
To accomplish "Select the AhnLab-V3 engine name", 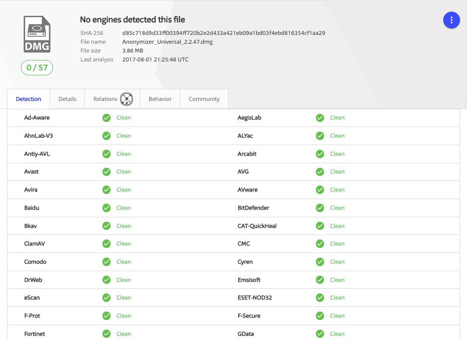I will 38,136.
